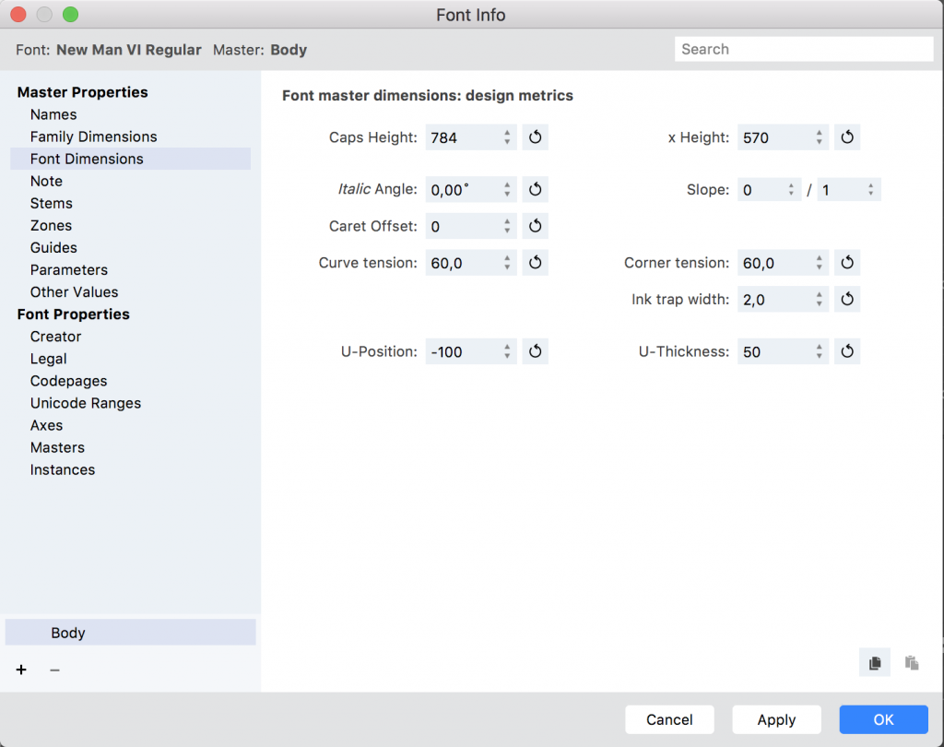The width and height of the screenshot is (944, 747).
Task: Open the Stems section in sidebar
Action: (51, 203)
